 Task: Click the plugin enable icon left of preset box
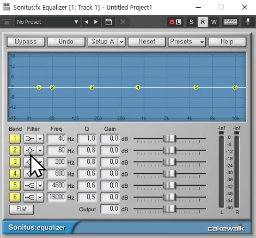tap(7, 22)
